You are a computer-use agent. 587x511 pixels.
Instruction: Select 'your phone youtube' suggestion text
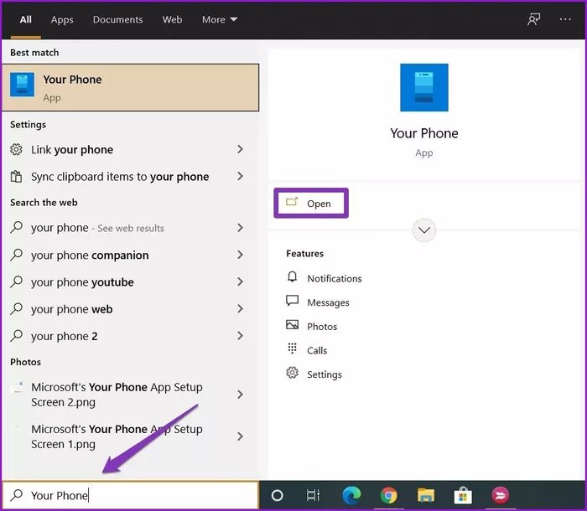point(82,282)
